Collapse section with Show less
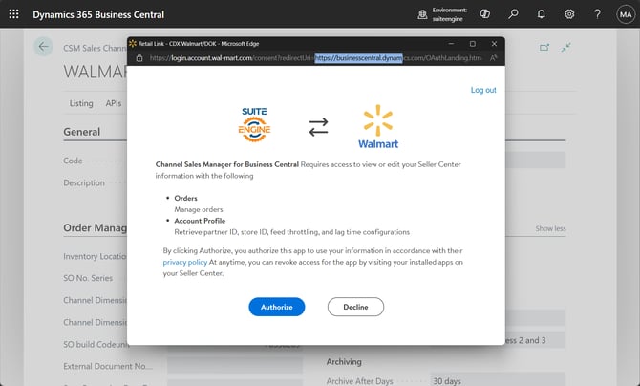This screenshot has width=640, height=386. 550,229
